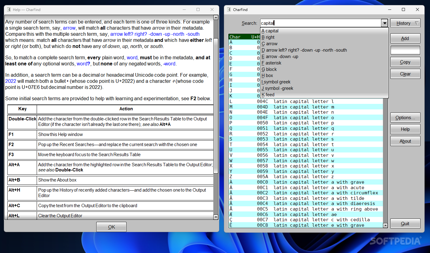Click the Clear button
Screen dimensions: 430x253
pos(405,74)
